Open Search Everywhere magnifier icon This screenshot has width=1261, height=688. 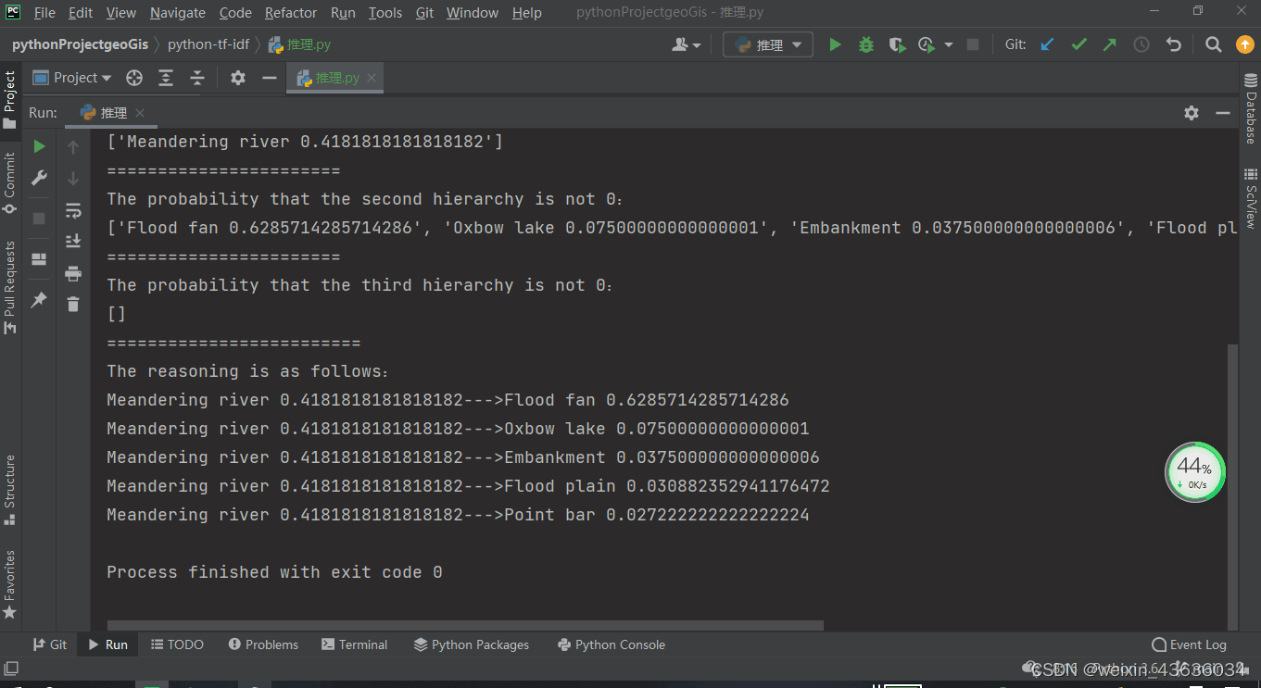[1214, 44]
